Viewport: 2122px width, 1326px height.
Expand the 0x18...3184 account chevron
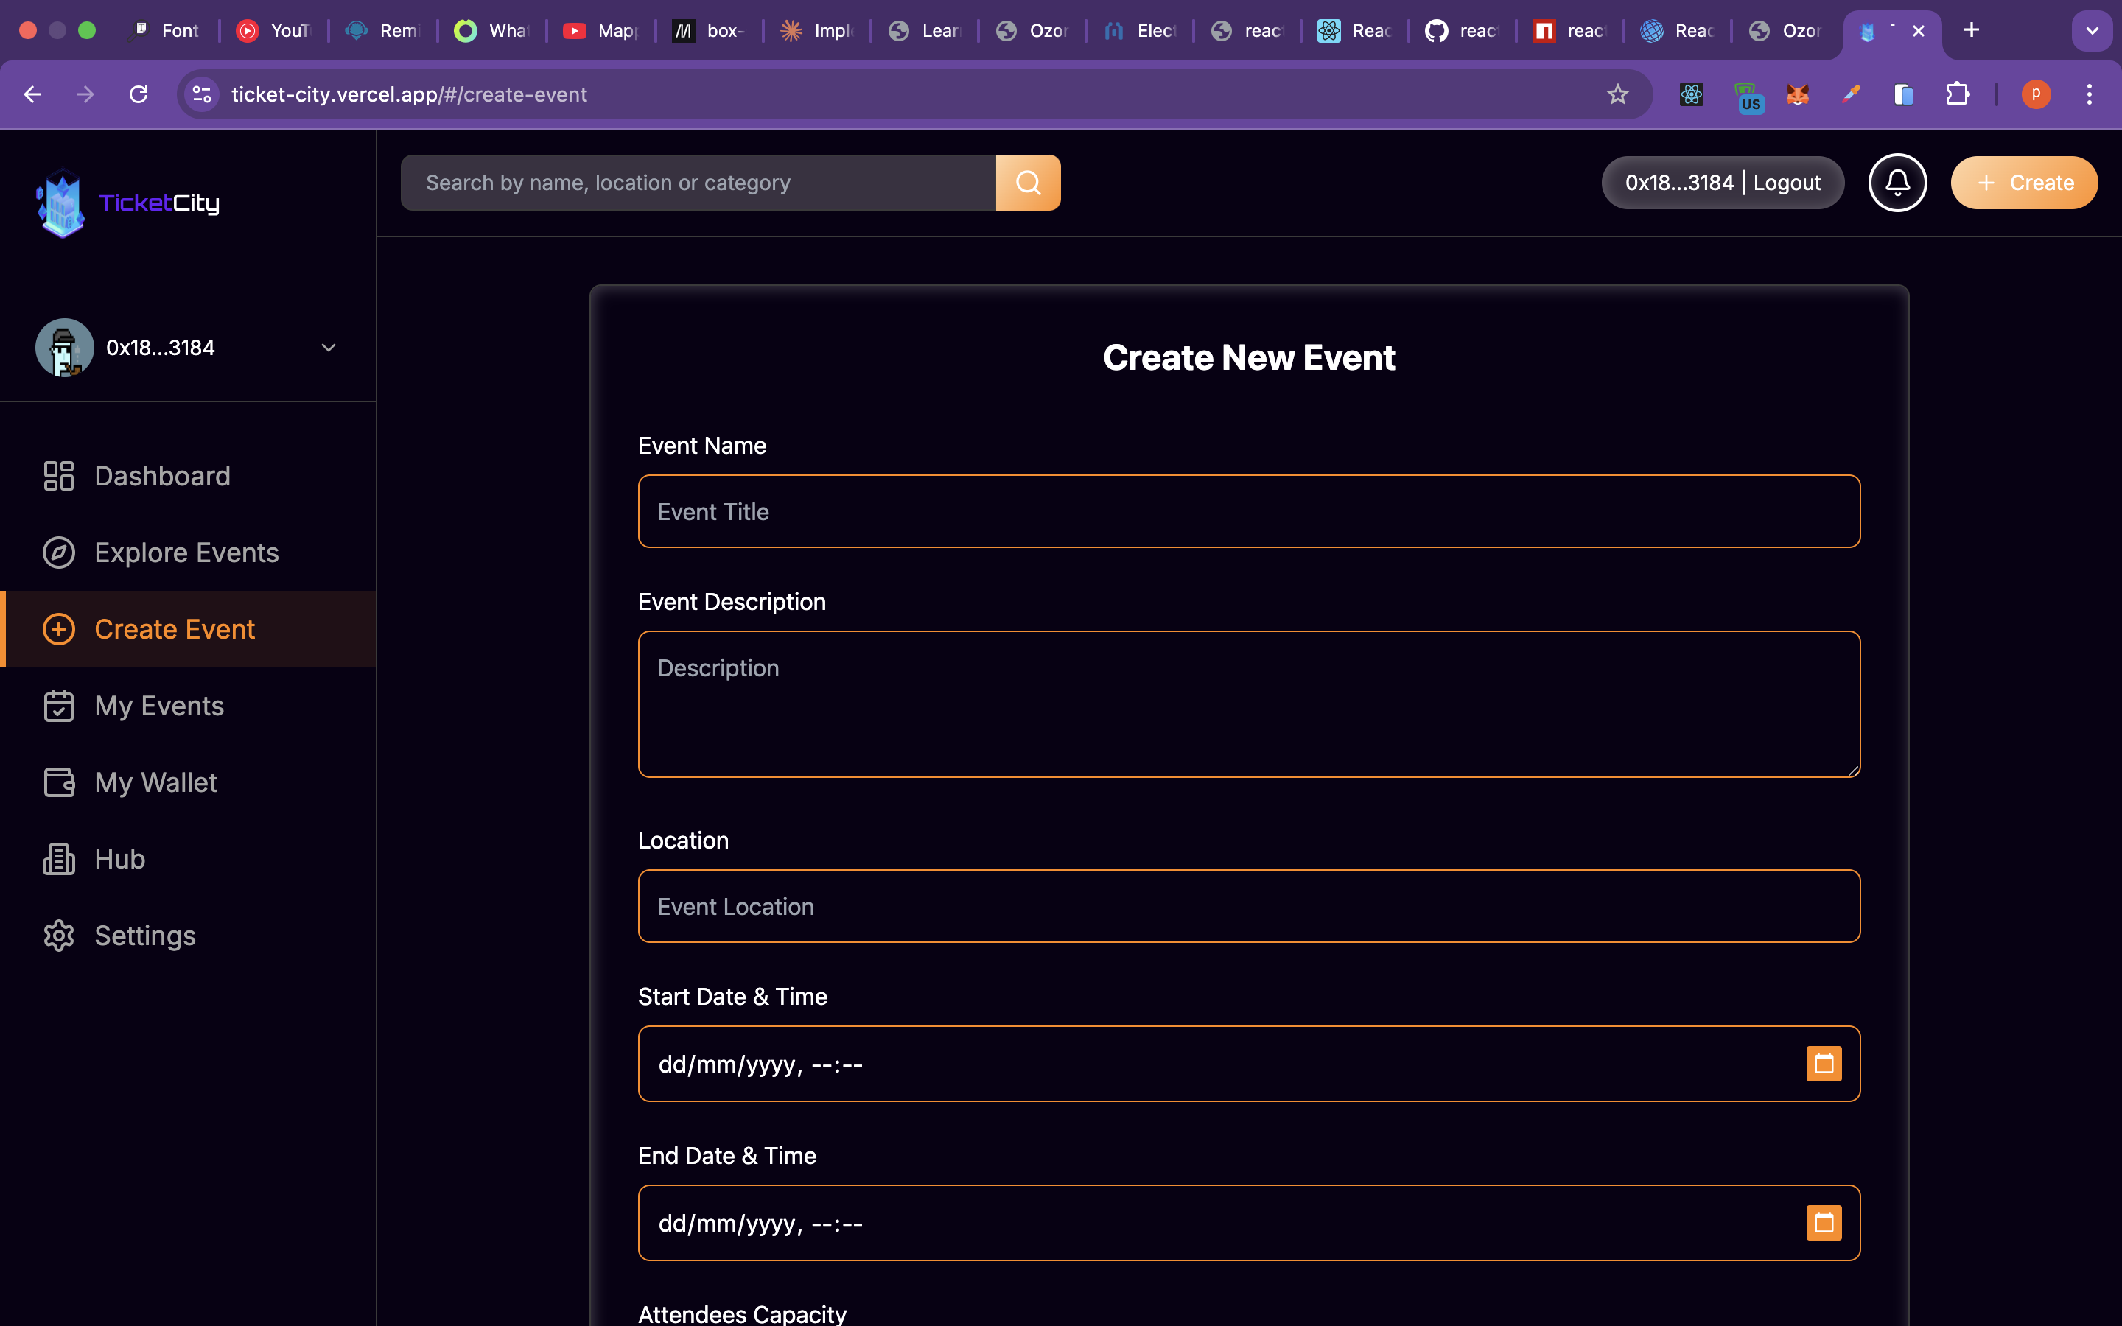(329, 348)
